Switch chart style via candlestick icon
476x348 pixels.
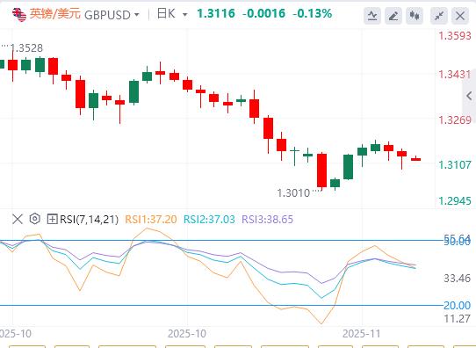click(x=415, y=16)
